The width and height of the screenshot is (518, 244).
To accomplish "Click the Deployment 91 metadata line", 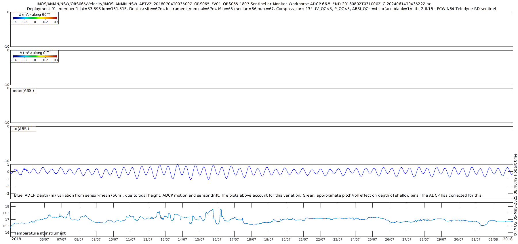I will tap(261, 9).
